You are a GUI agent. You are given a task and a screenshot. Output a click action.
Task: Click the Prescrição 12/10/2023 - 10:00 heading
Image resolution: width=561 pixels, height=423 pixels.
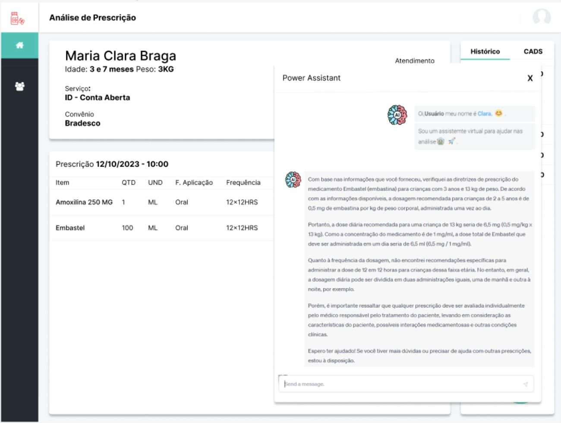(112, 164)
